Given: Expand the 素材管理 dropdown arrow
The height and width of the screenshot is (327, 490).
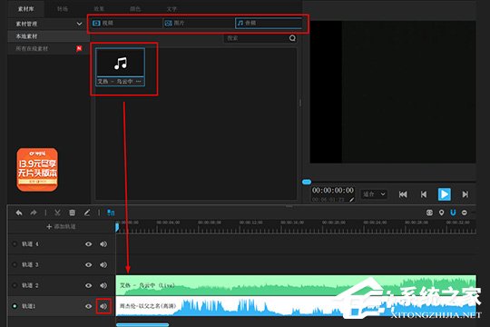Looking at the screenshot, I should point(79,24).
